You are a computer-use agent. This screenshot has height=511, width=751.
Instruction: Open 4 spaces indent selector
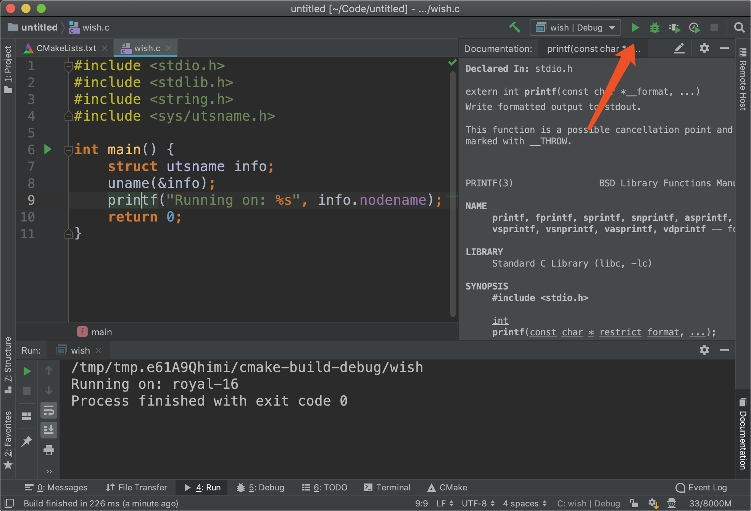(524, 503)
